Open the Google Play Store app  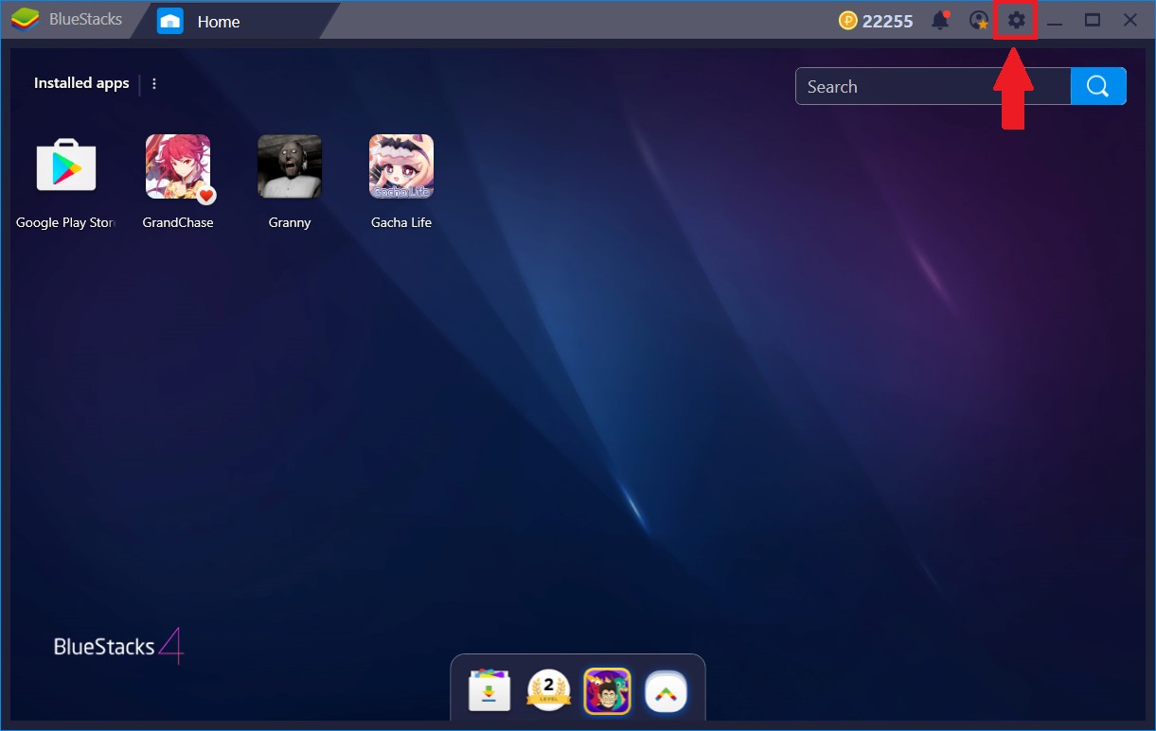click(x=65, y=166)
